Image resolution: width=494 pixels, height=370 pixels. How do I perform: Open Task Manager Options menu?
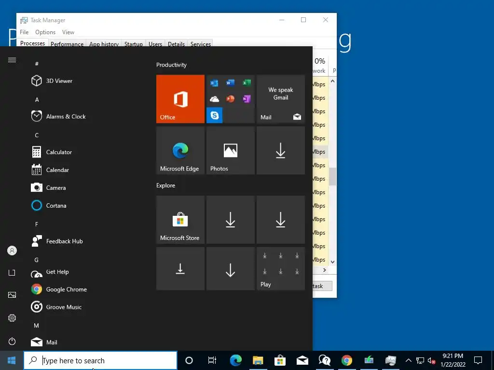[45, 32]
